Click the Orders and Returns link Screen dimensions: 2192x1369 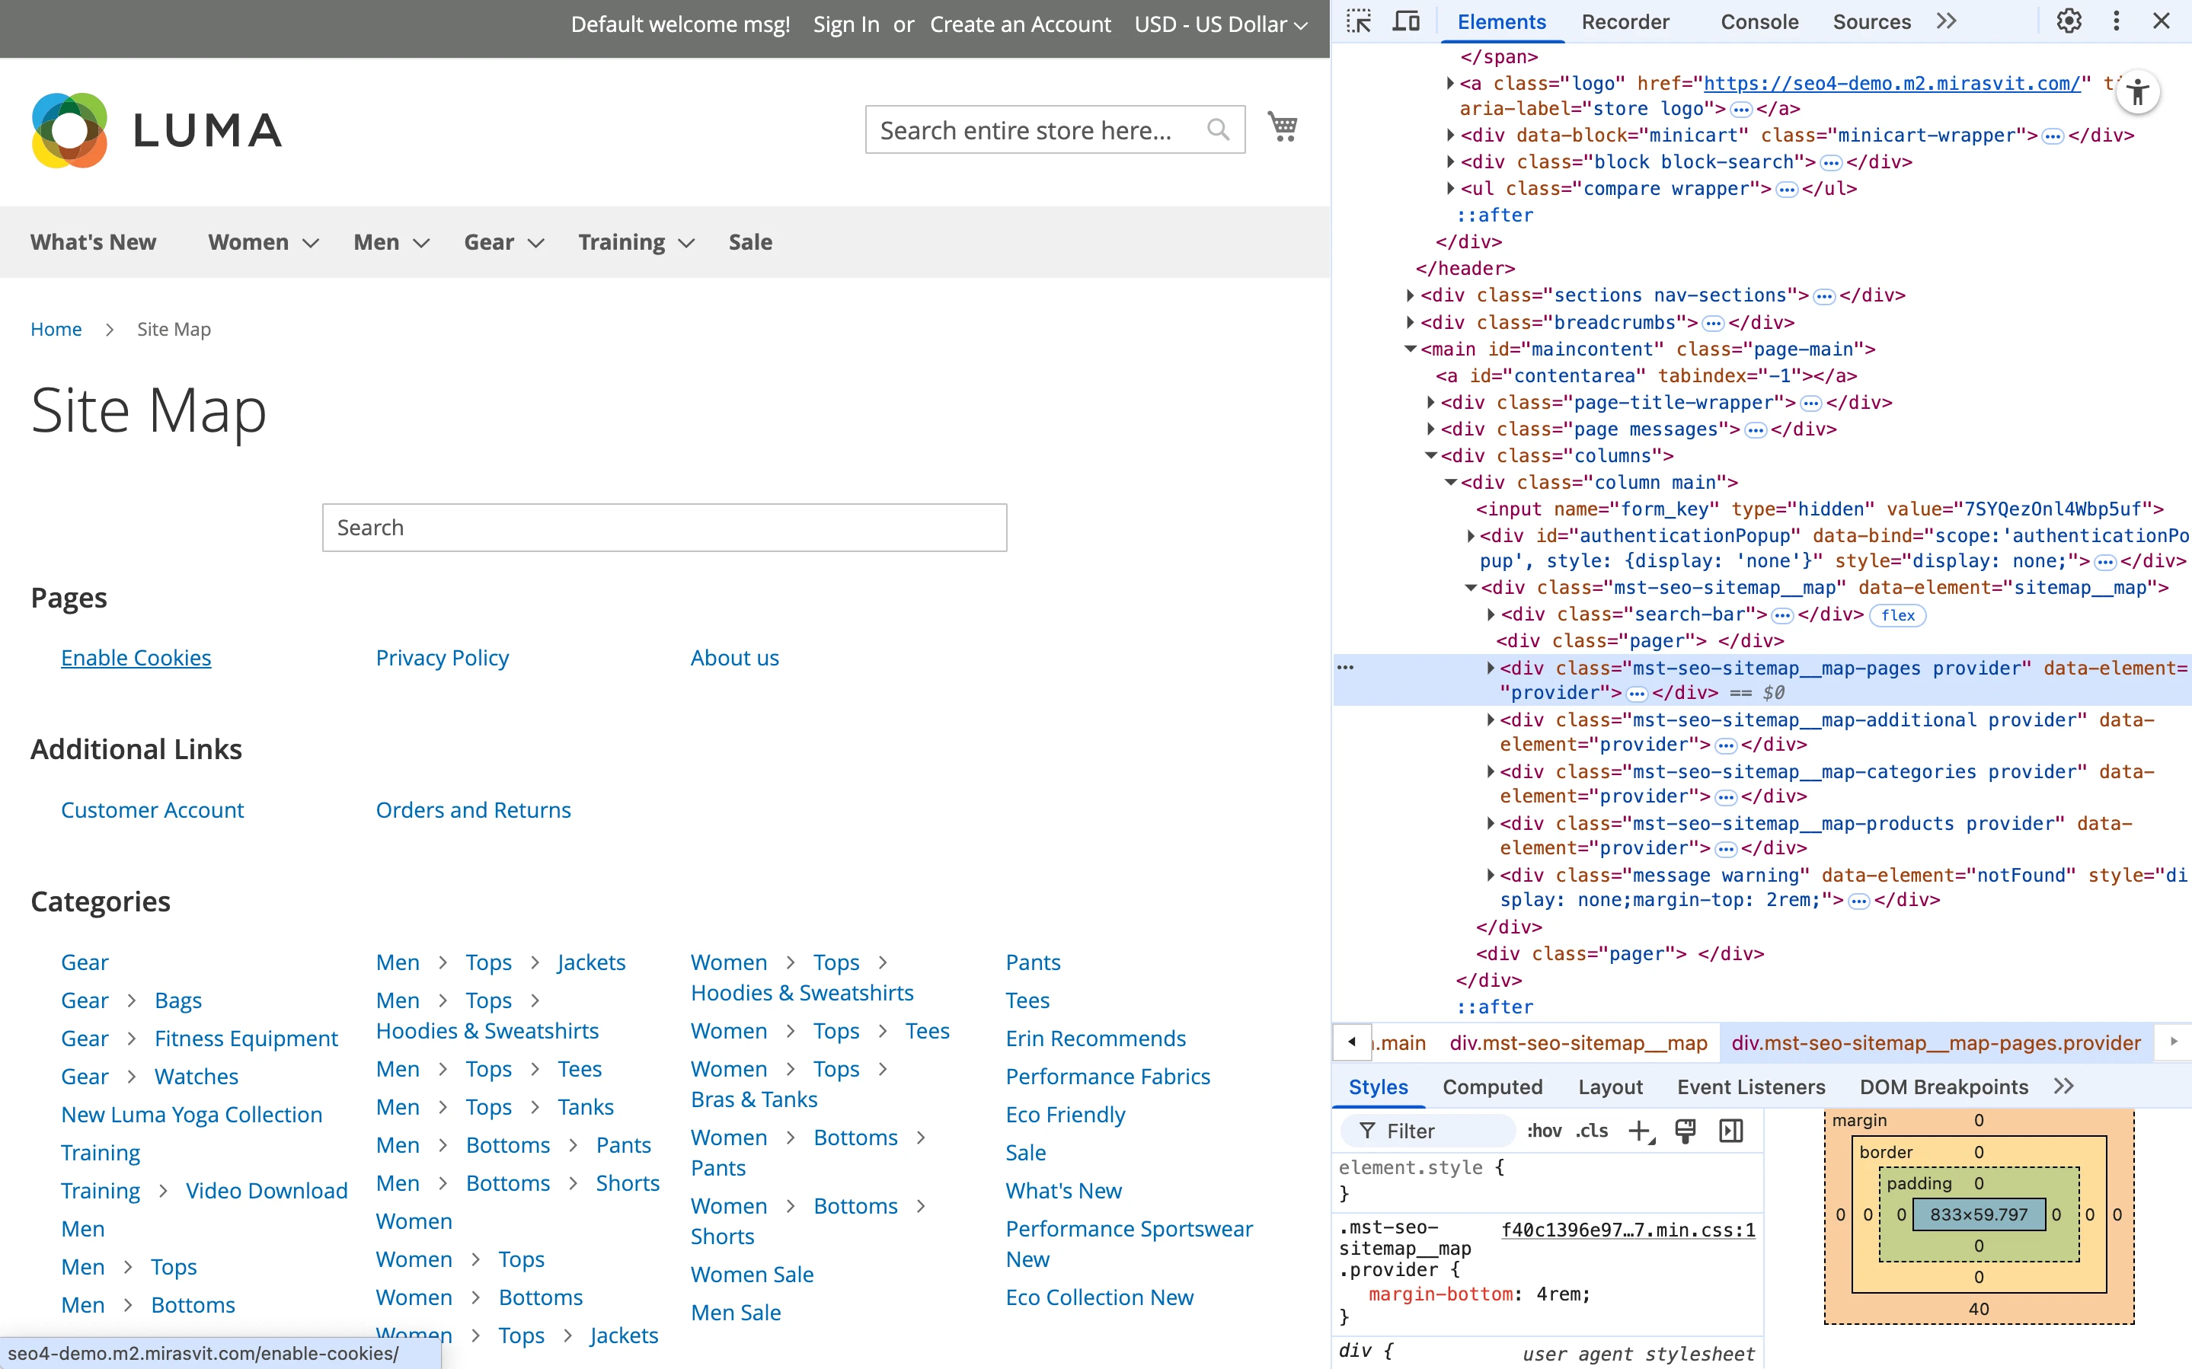click(473, 809)
